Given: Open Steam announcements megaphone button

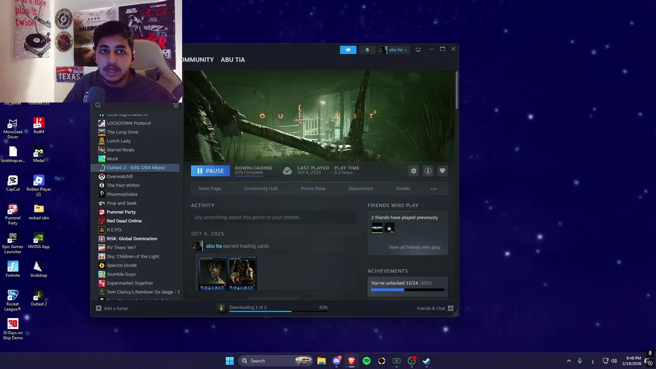Looking at the screenshot, I should click(348, 50).
